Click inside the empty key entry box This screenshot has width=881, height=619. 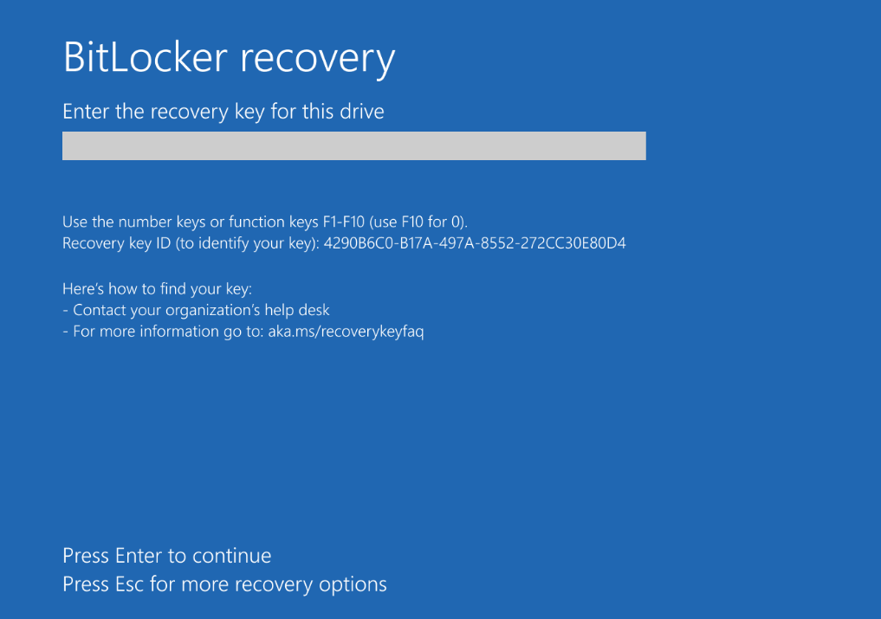[x=353, y=145]
